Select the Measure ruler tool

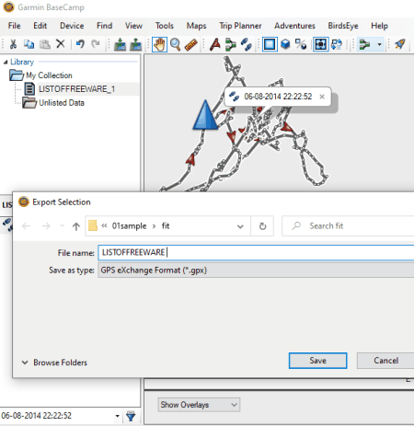(191, 44)
